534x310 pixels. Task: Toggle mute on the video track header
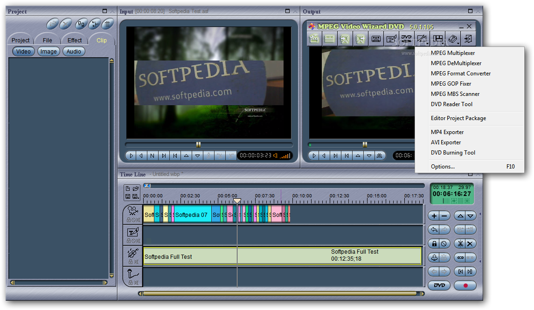138,220
